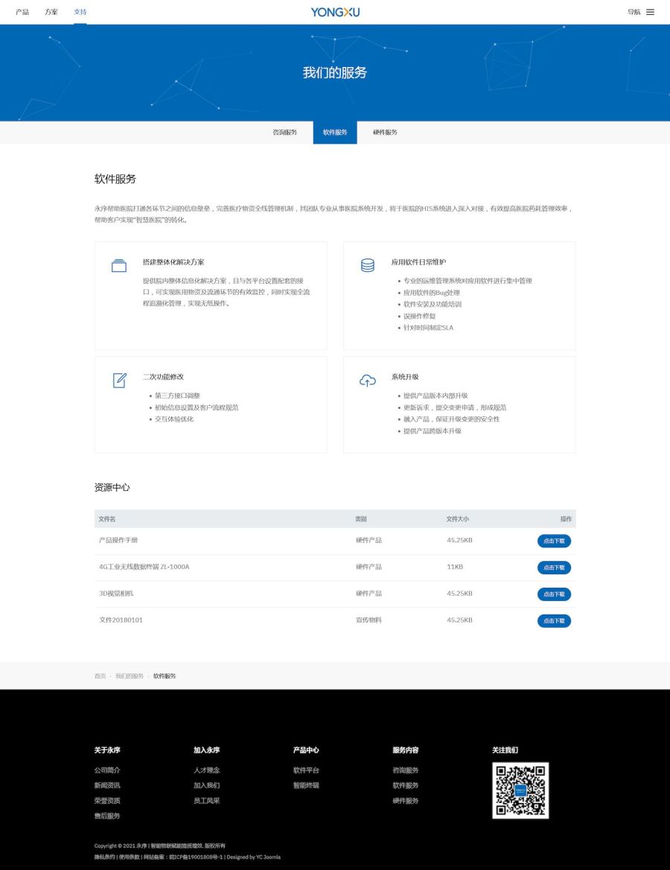Click the YONGXU logo in header

[335, 12]
